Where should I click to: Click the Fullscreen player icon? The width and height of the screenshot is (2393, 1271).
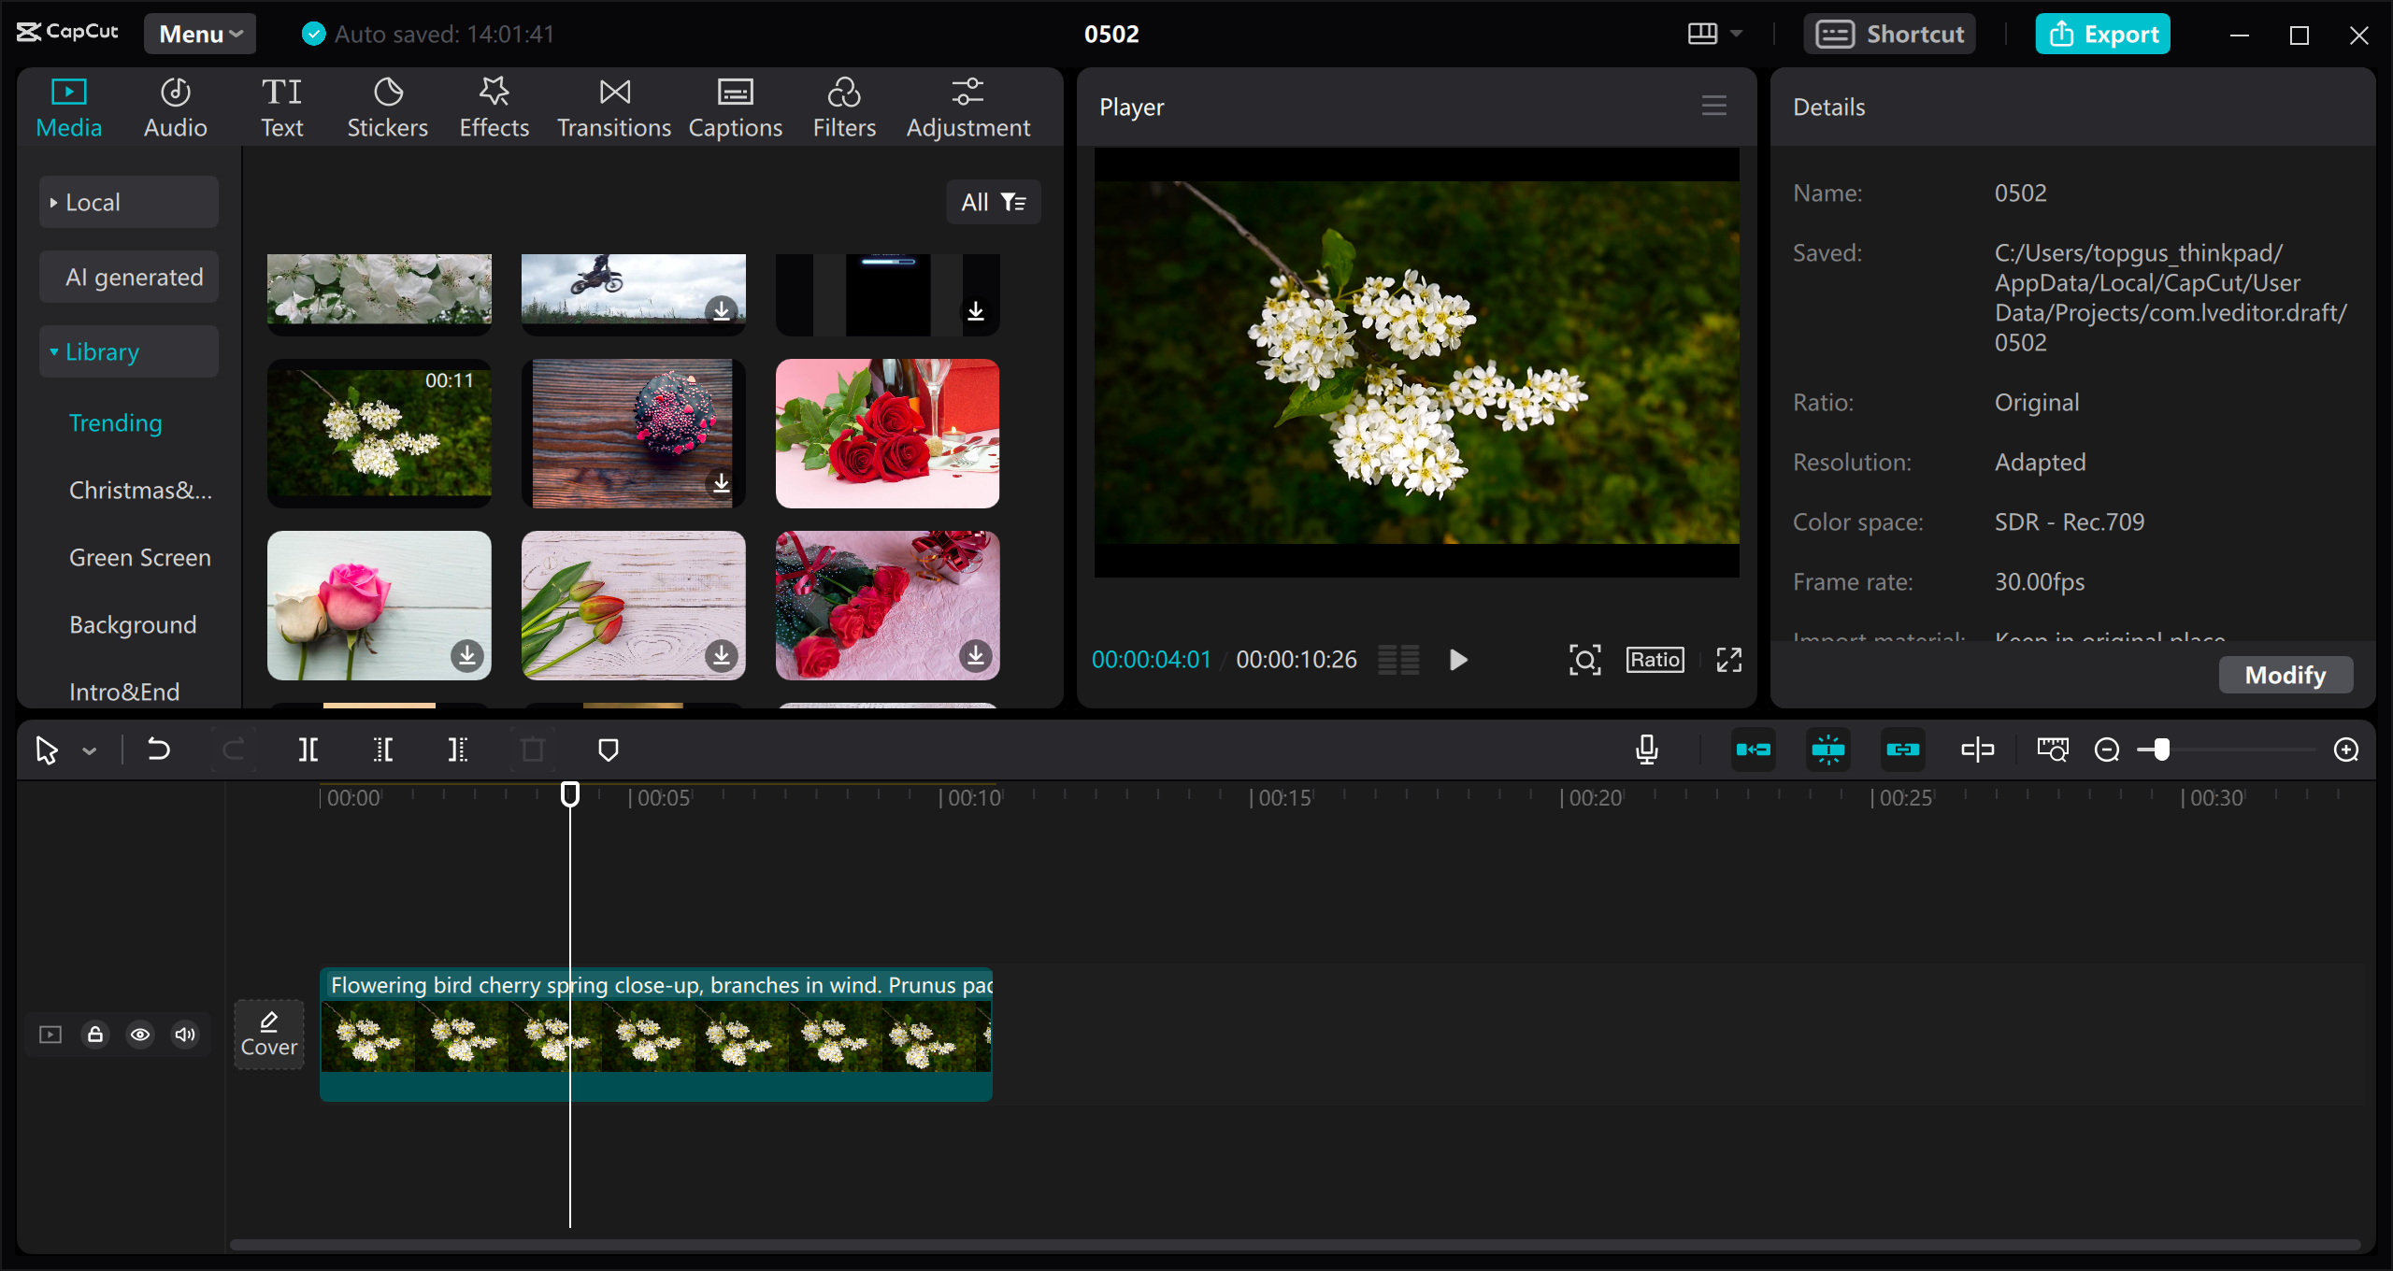tap(1727, 660)
